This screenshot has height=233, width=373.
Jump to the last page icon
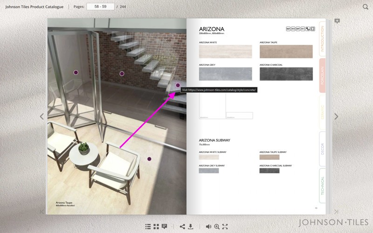(336, 212)
